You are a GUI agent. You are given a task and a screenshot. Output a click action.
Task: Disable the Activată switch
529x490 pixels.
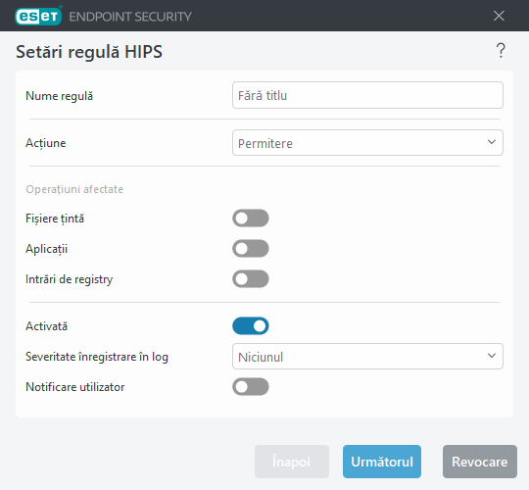251,326
